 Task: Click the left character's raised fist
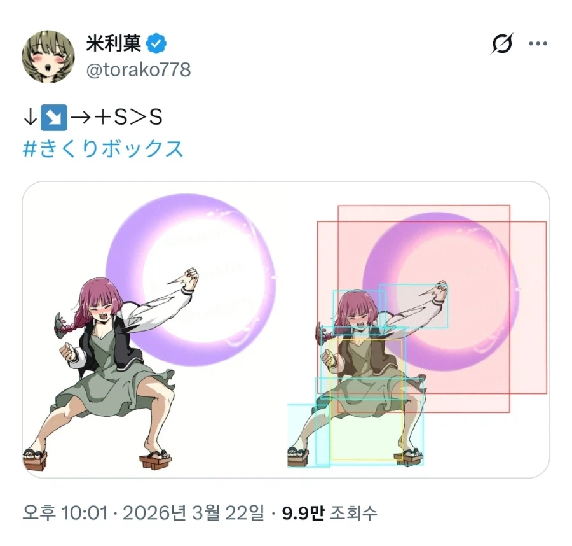pyautogui.click(x=191, y=278)
